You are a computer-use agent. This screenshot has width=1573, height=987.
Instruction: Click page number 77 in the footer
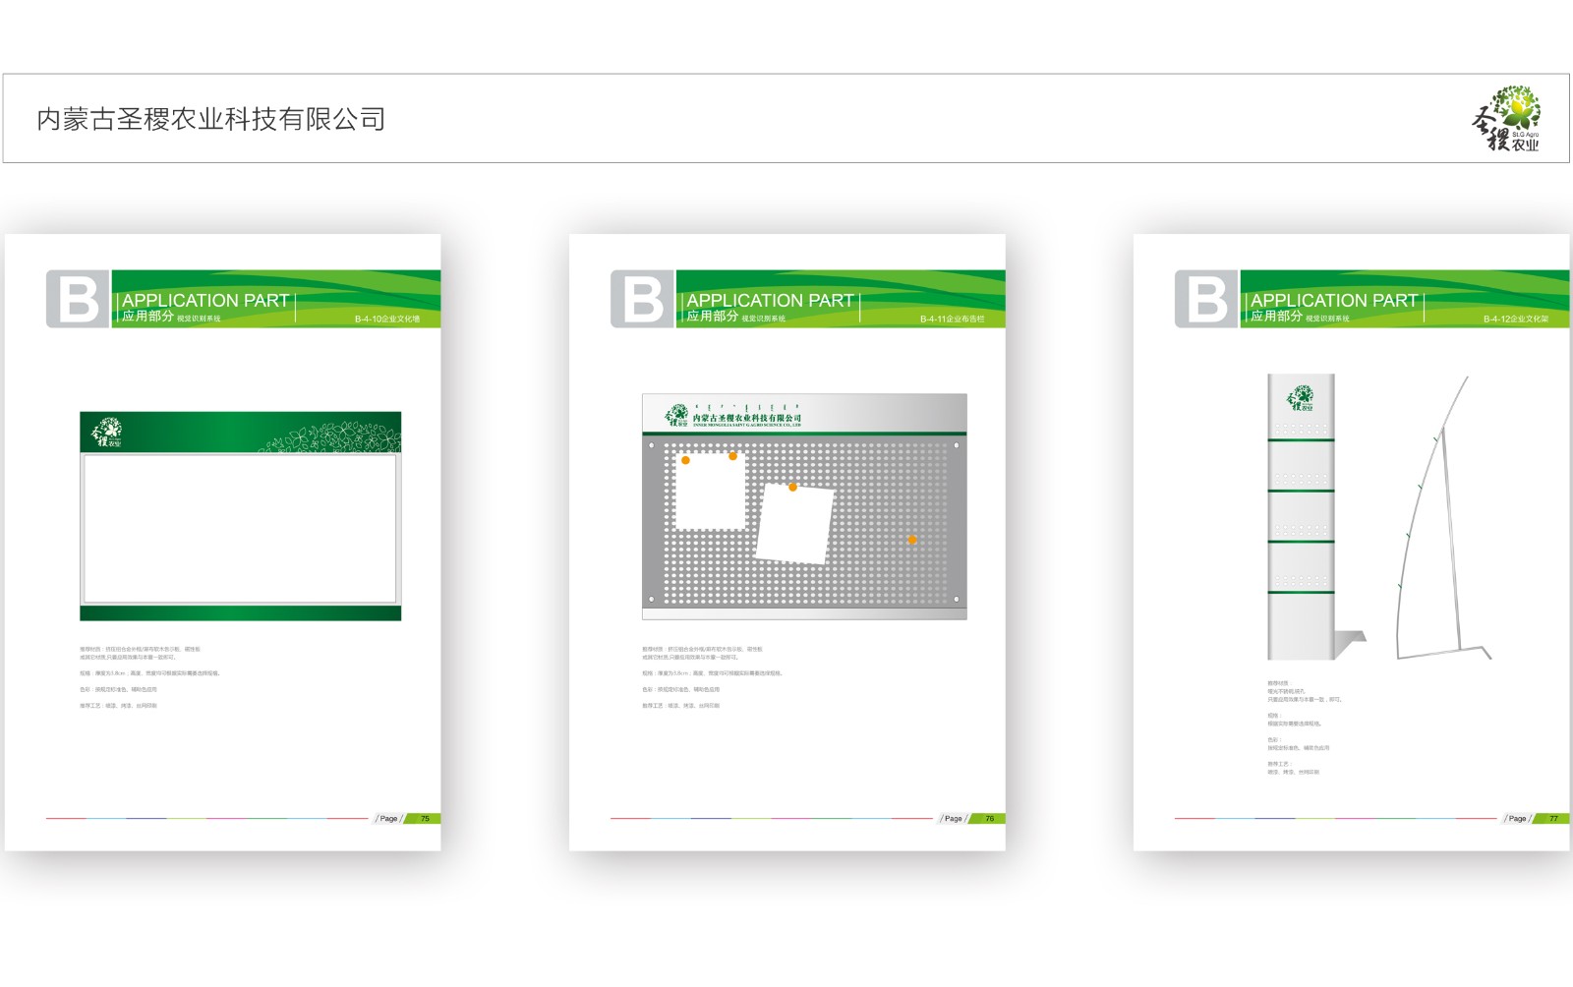coord(1553,818)
